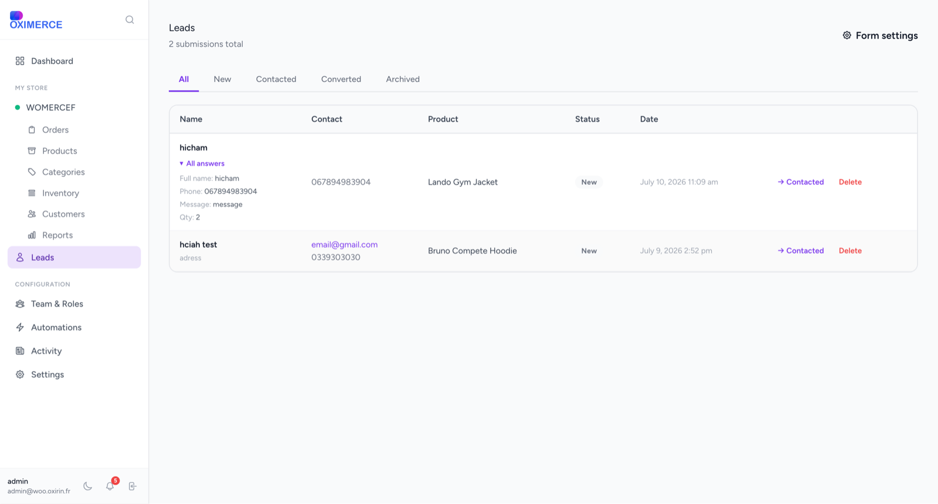Image resolution: width=938 pixels, height=504 pixels.
Task: Click the hicham lead name
Action: pos(193,148)
